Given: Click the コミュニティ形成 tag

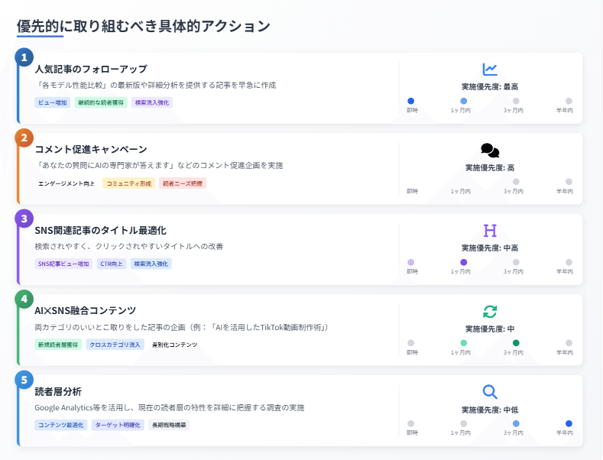Looking at the screenshot, I should pos(129,183).
